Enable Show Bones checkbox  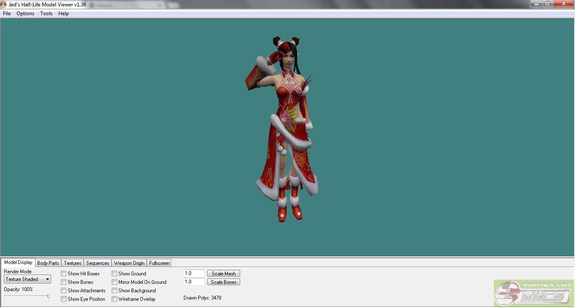[x=64, y=282]
